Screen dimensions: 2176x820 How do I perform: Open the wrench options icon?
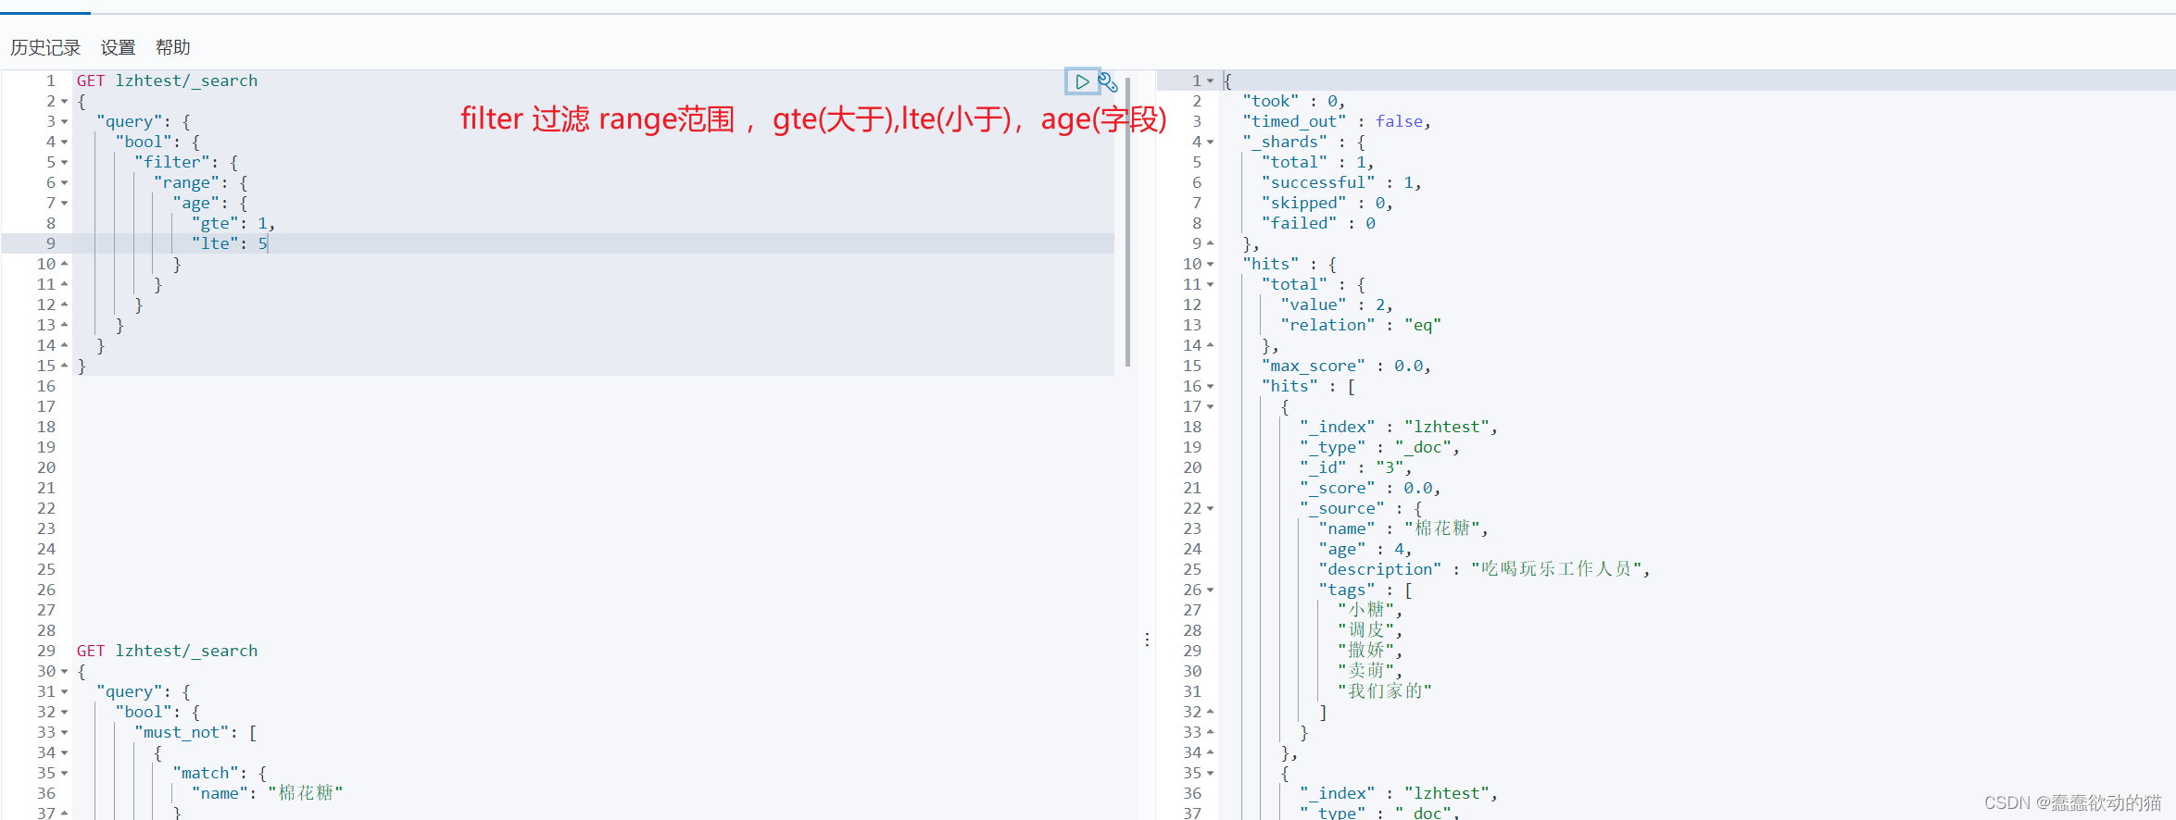[1108, 82]
